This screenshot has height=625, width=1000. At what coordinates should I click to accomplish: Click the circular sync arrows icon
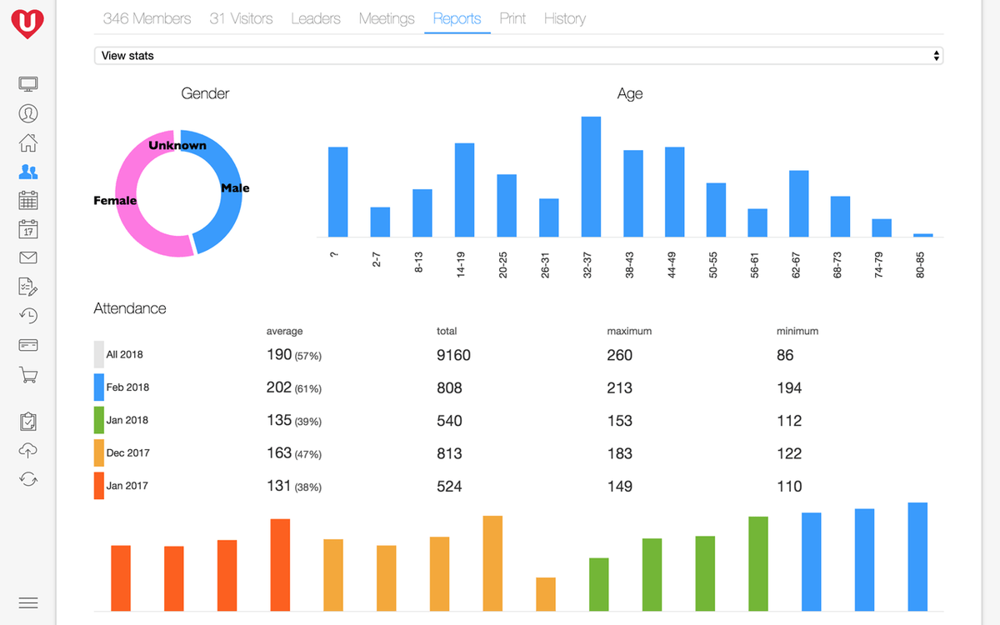click(x=28, y=479)
